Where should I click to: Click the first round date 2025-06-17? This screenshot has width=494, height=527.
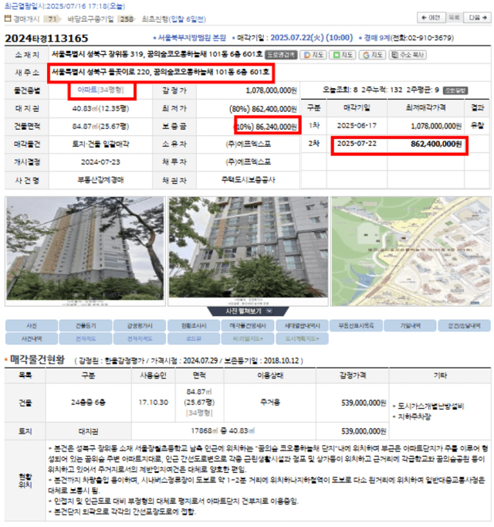tap(357, 126)
